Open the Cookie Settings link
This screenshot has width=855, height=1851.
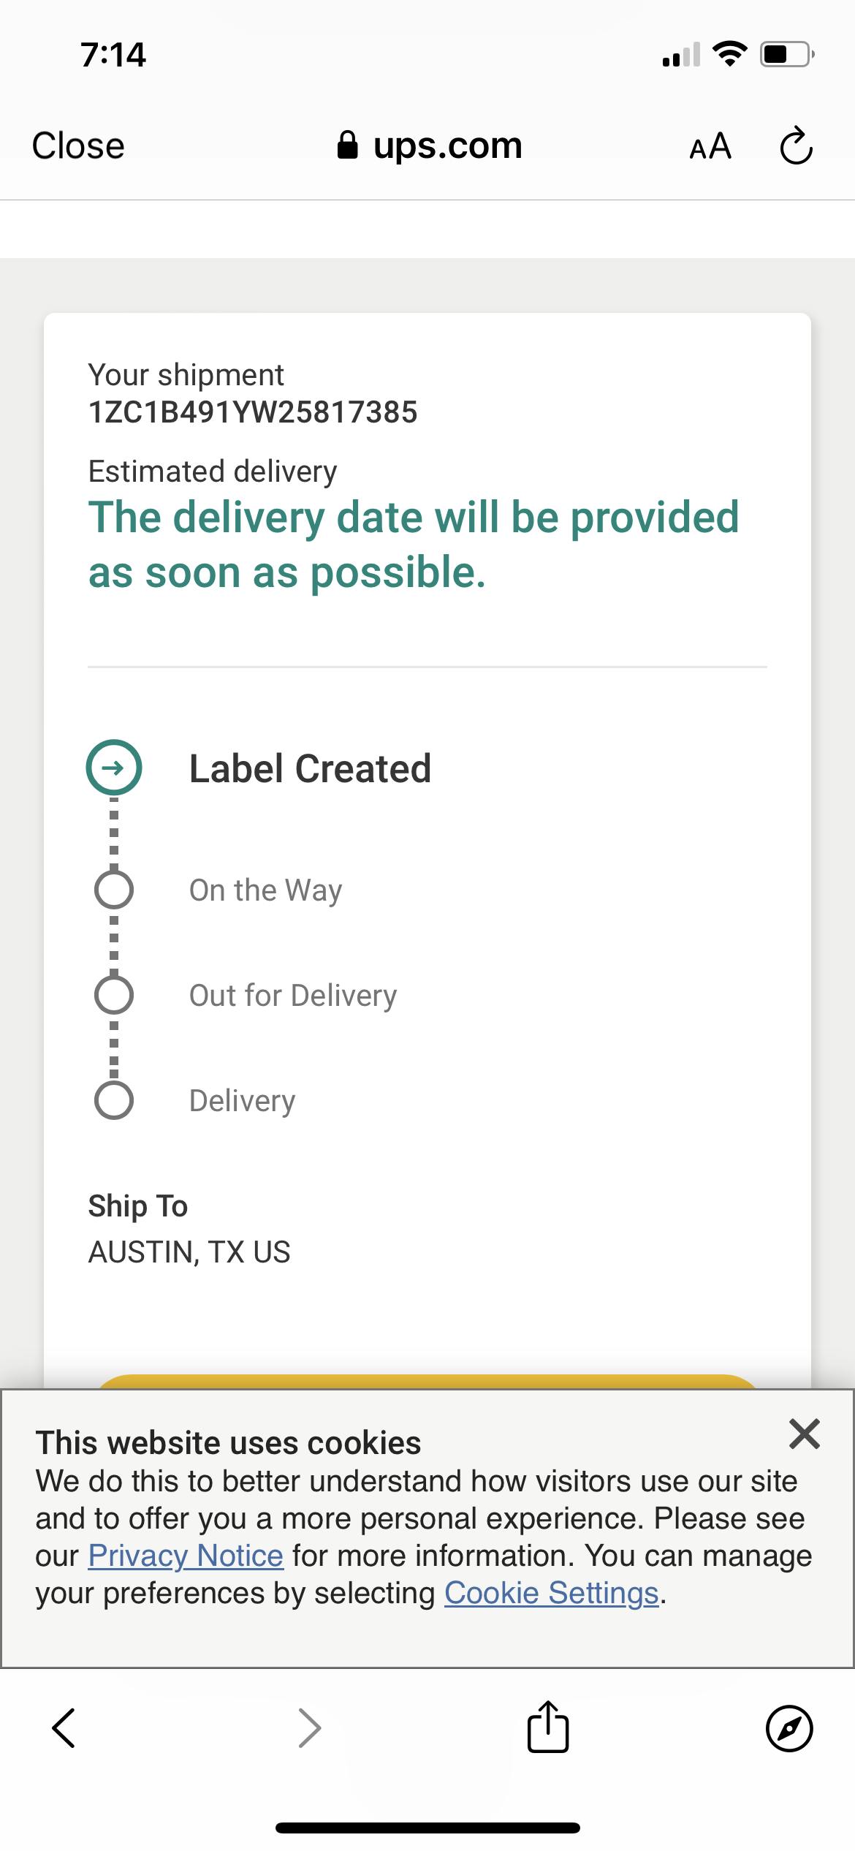[x=552, y=1593]
